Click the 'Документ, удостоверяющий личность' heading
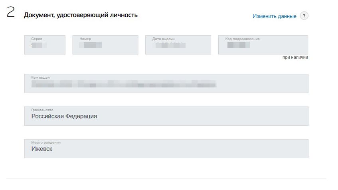 81,15
